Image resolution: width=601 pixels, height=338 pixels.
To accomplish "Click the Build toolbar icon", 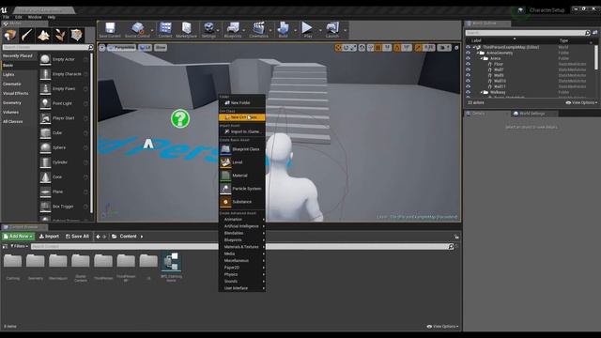I will [284, 29].
